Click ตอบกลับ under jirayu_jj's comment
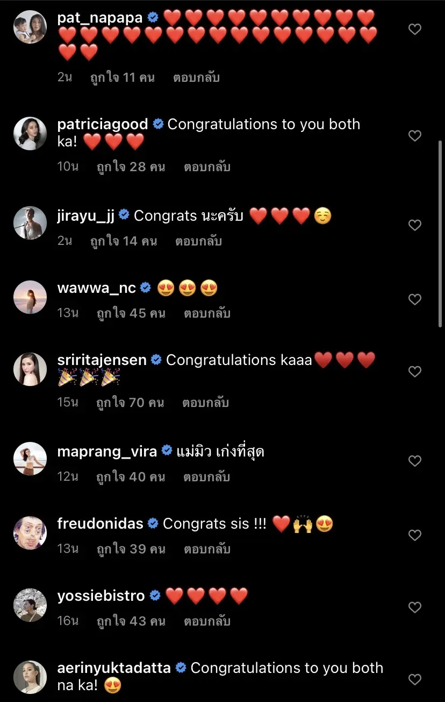445x702 pixels. tap(198, 241)
